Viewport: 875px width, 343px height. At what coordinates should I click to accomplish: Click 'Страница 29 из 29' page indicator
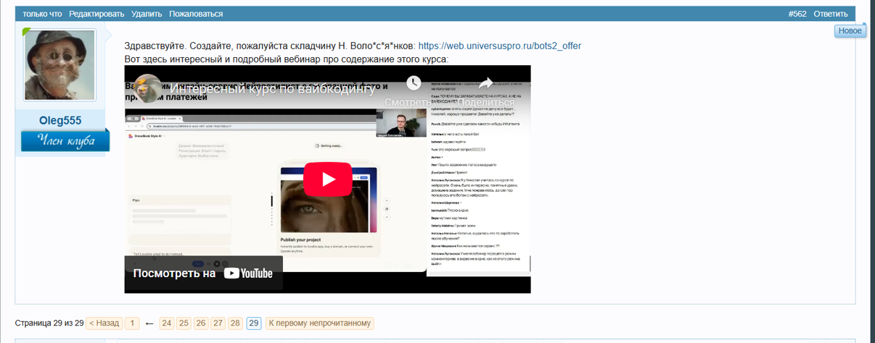click(49, 323)
